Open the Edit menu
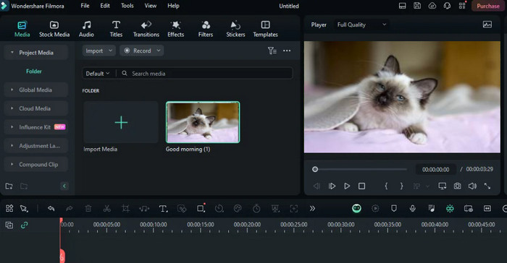This screenshot has height=263, width=507. pos(105,6)
